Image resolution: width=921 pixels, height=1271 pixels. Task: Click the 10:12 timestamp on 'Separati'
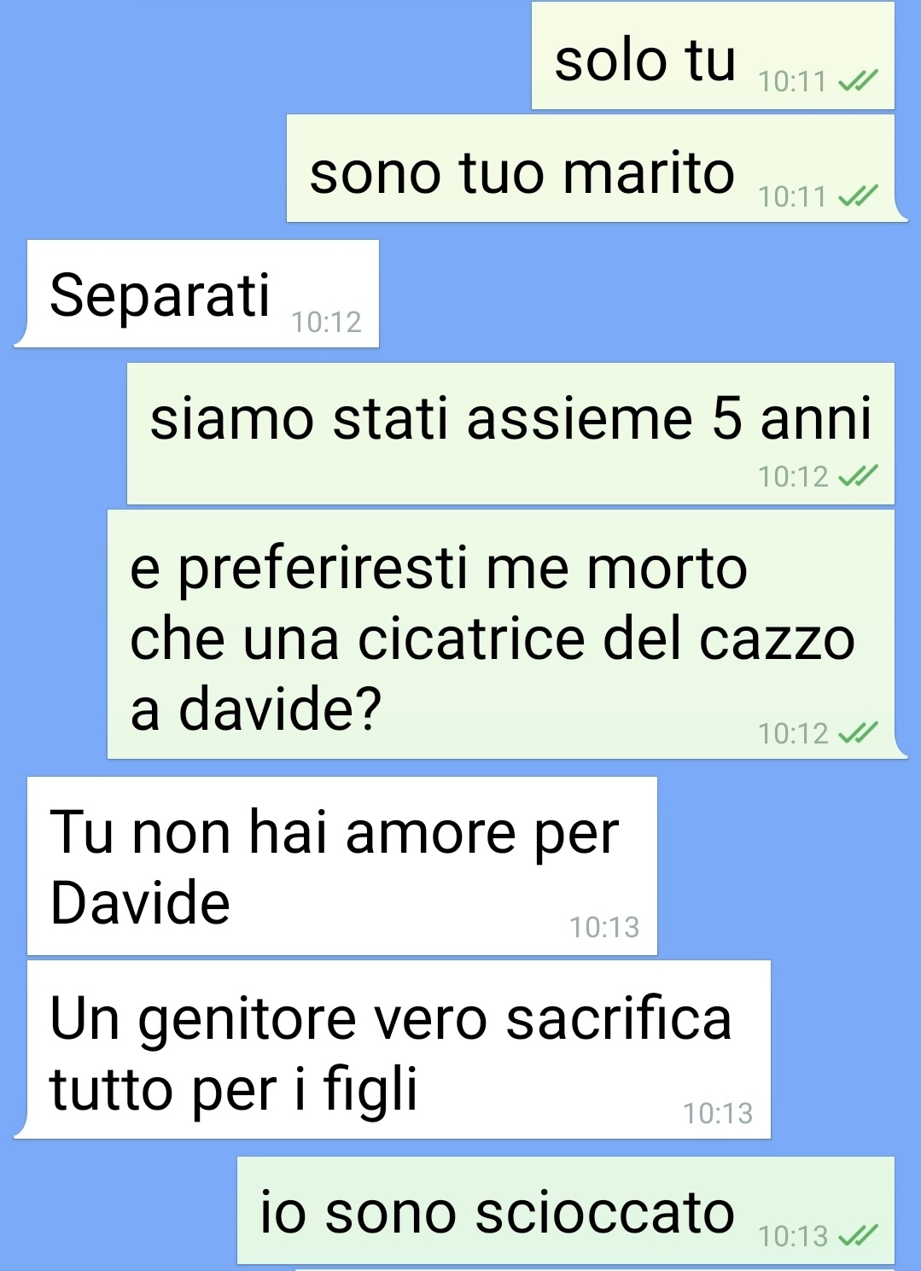326,322
